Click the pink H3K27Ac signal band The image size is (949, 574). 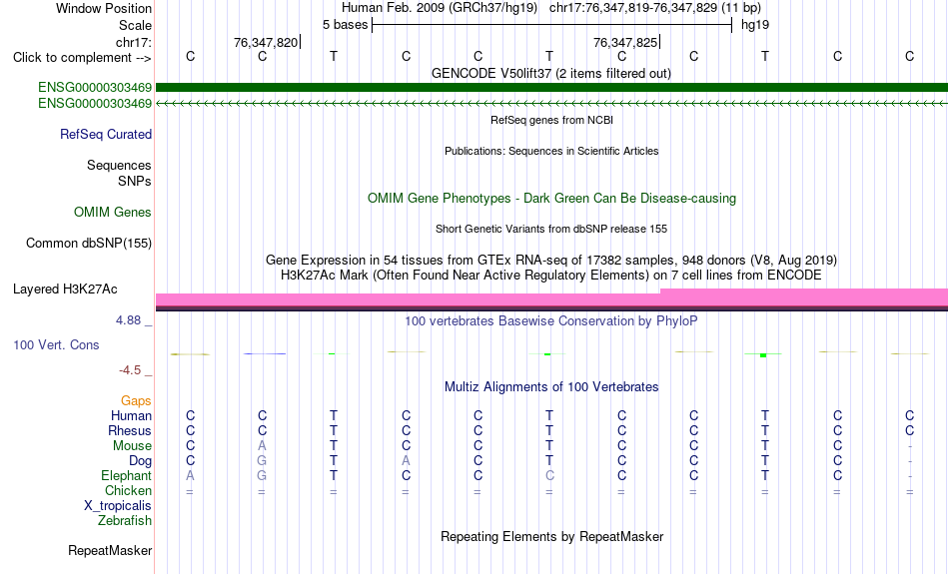[x=551, y=298]
